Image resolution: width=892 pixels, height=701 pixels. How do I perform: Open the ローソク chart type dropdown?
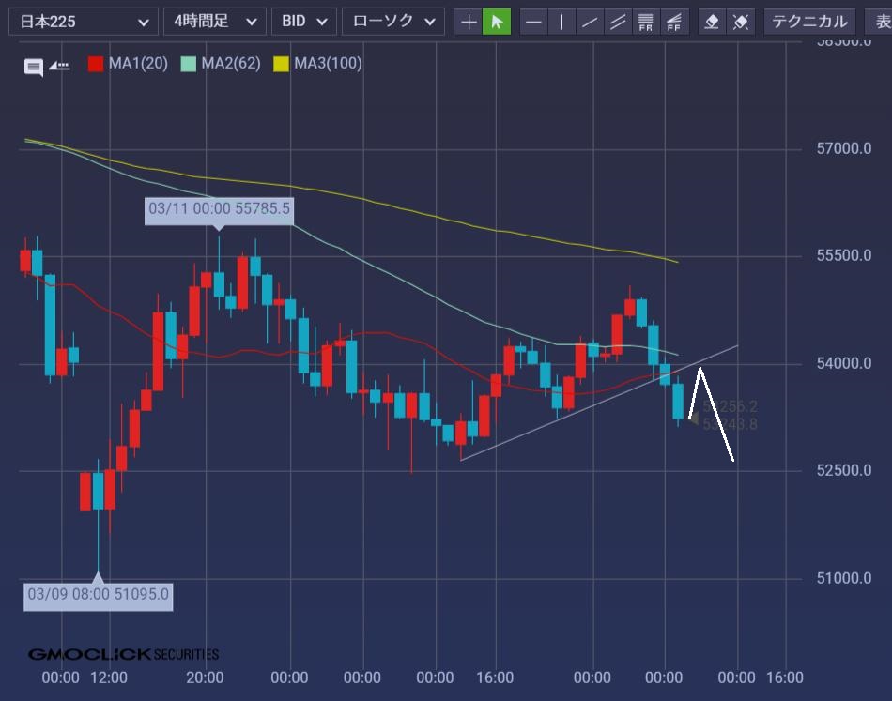pos(392,21)
